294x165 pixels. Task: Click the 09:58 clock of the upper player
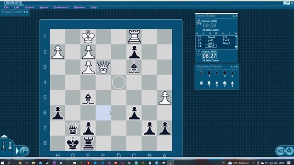209,26
